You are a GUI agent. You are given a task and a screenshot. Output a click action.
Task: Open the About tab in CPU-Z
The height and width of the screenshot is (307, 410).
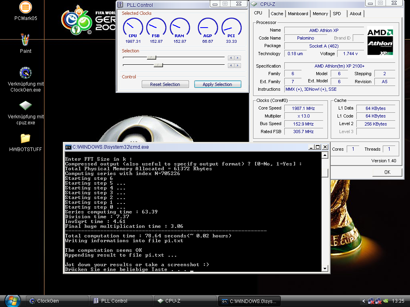point(356,14)
